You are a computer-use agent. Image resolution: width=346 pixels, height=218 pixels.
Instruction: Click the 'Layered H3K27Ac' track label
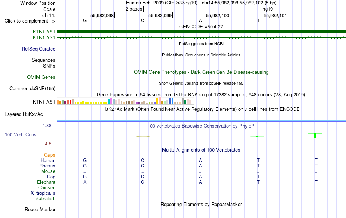pyautogui.click(x=24, y=114)
